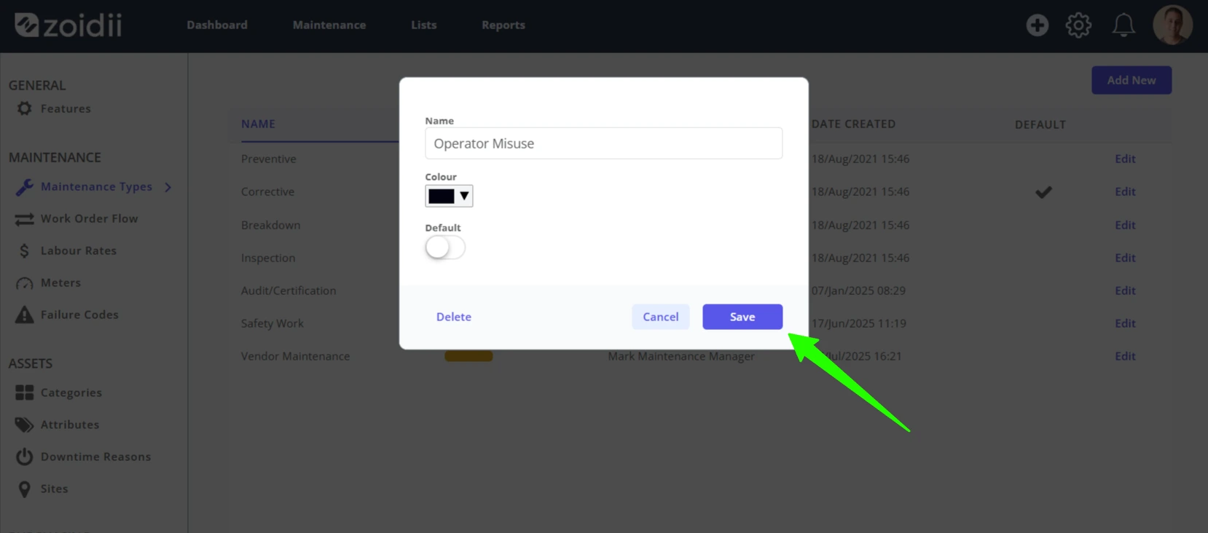Edit the Inspection maintenance type
The width and height of the screenshot is (1208, 533).
tap(1125, 258)
